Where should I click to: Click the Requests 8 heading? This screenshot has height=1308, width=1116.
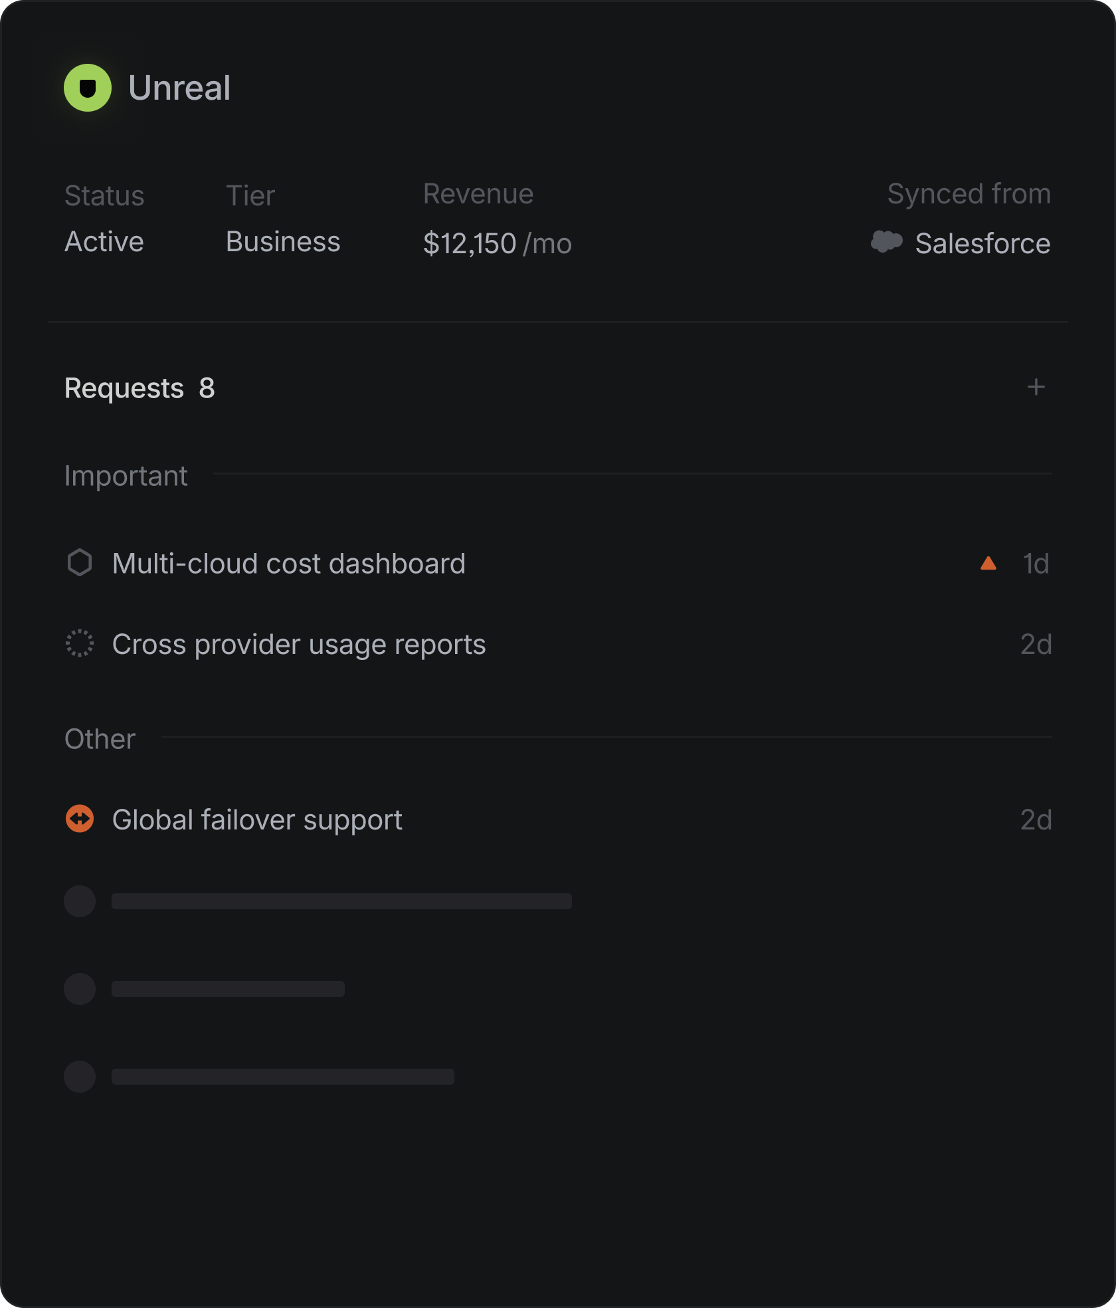click(139, 388)
